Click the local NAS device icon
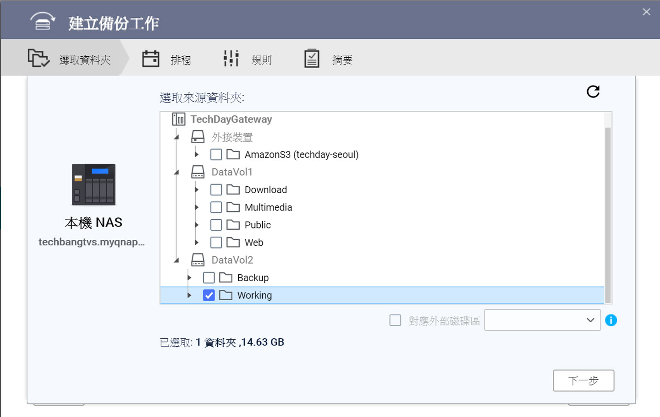 click(93, 185)
